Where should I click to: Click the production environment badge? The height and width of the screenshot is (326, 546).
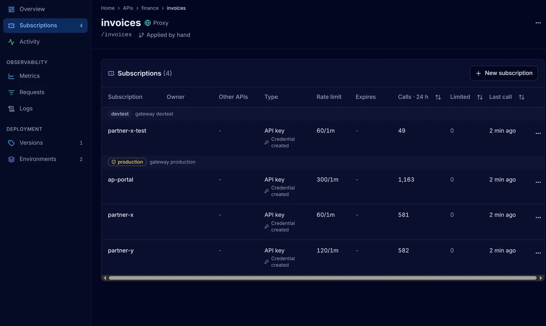point(127,162)
